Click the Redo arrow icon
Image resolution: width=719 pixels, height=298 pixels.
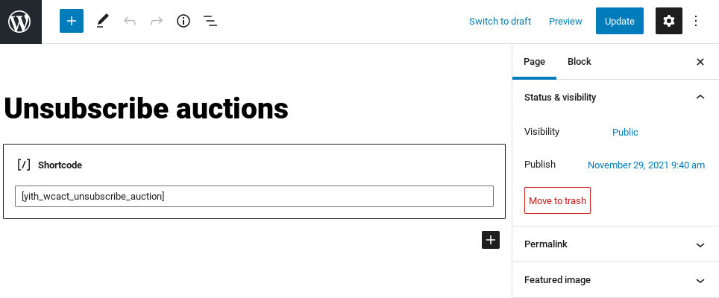(157, 21)
